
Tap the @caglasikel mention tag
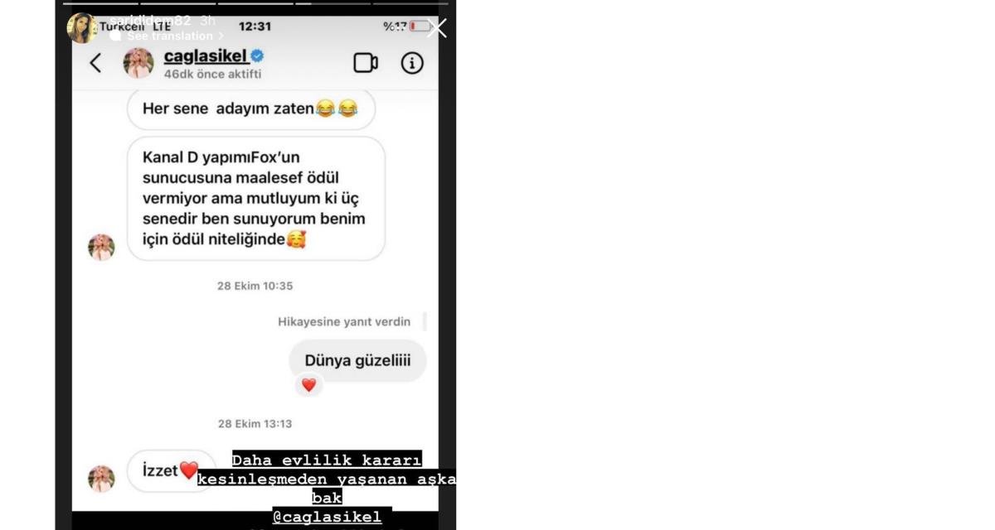click(327, 517)
